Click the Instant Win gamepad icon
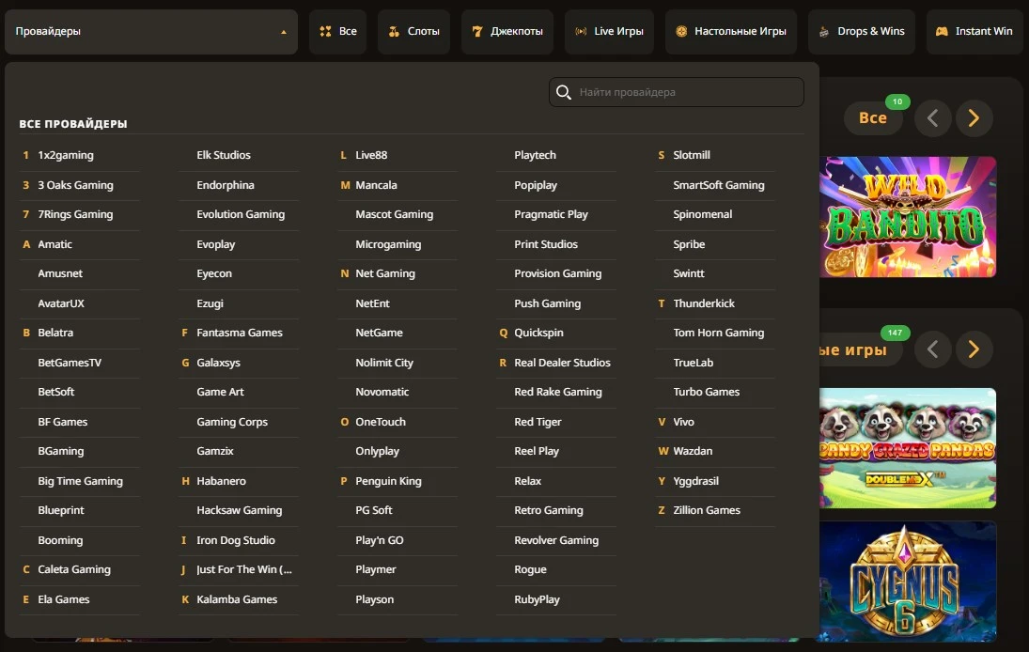The width and height of the screenshot is (1029, 652). point(942,31)
